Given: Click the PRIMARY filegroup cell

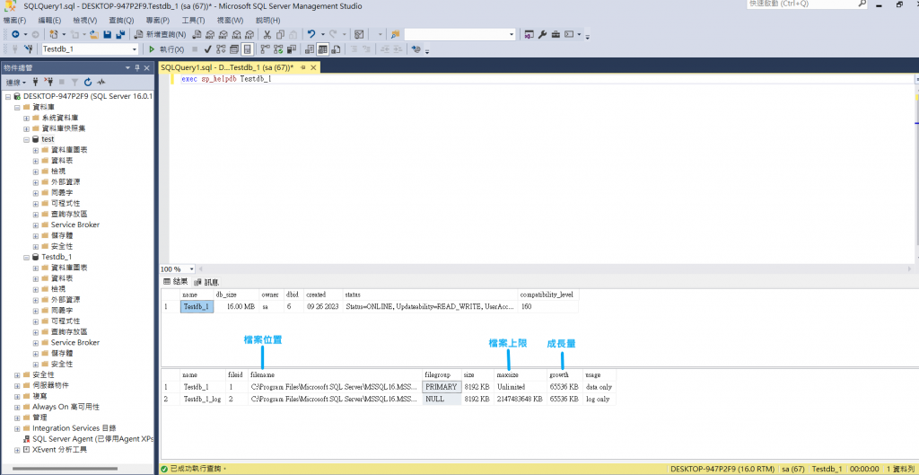Looking at the screenshot, I should pyautogui.click(x=442, y=387).
